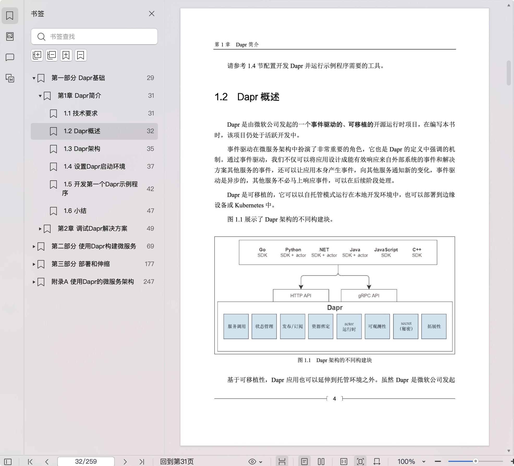
Task: Open bookmark 1.4 设置Dapr启动环境
Action: [x=94, y=167]
